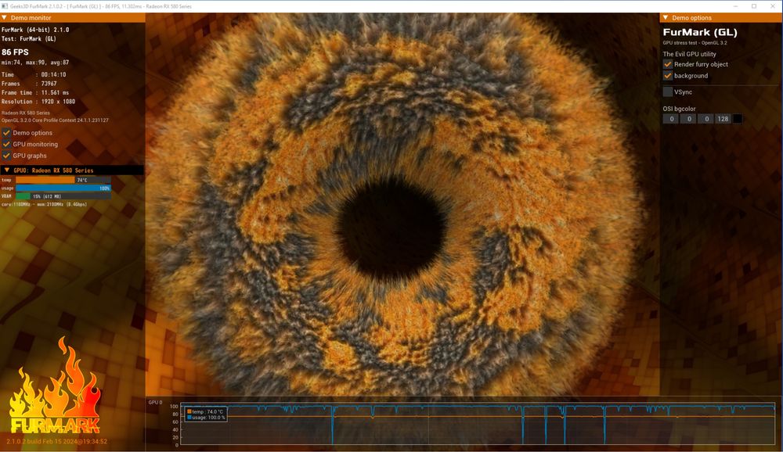Collapse the GPU0: Radeon RX 580 Series section
The image size is (783, 452).
coord(7,170)
